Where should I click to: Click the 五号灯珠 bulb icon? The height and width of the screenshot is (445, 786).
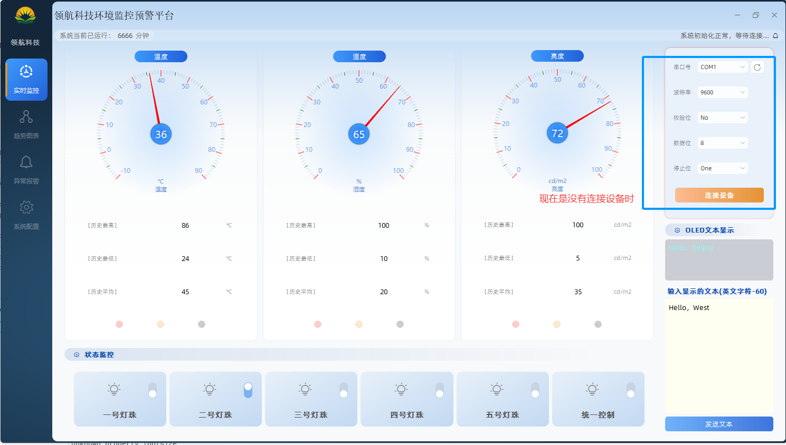[x=497, y=389]
